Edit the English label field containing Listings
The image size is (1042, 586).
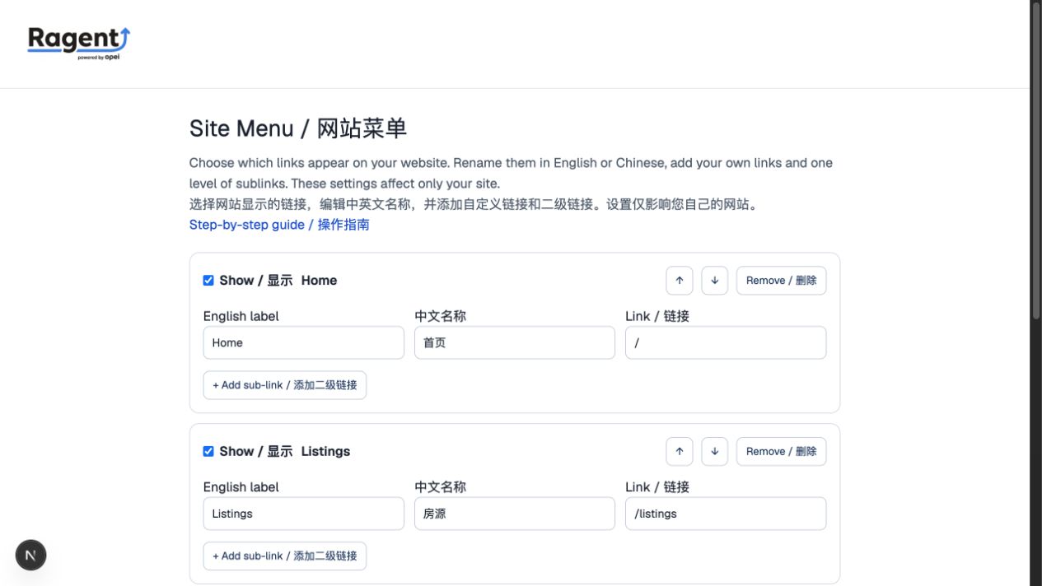(304, 514)
